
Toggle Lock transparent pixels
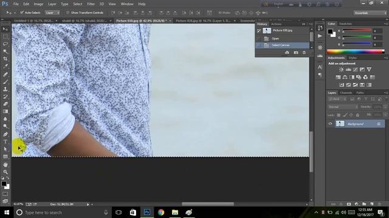[339, 115]
